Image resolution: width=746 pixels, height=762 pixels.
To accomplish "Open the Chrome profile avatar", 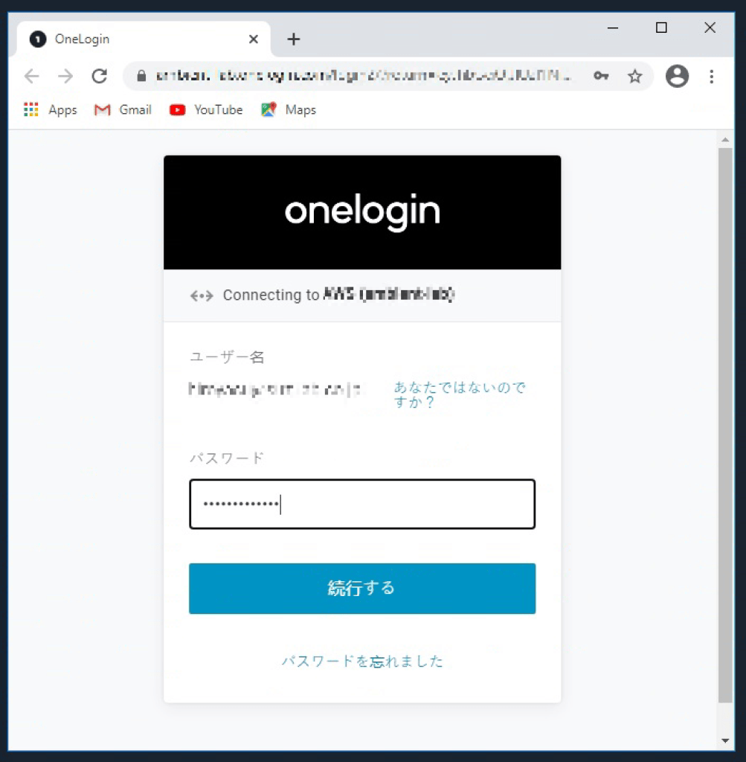I will click(677, 77).
